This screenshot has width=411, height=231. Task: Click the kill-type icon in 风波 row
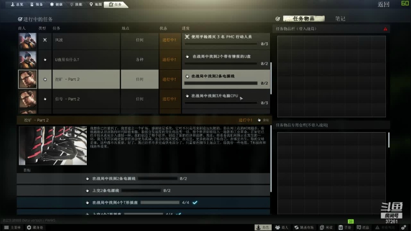click(x=45, y=40)
